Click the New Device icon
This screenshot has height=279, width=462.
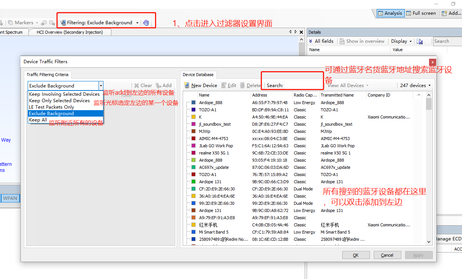(x=187, y=86)
